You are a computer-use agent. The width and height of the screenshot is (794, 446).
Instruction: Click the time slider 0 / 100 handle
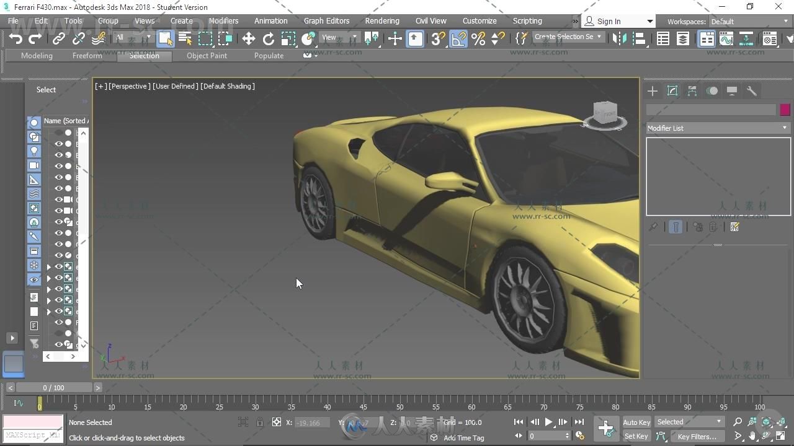tap(53, 387)
